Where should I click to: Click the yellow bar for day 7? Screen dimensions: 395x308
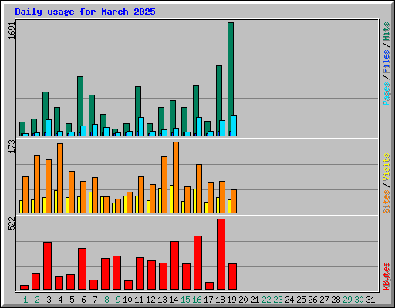tap(90, 203)
